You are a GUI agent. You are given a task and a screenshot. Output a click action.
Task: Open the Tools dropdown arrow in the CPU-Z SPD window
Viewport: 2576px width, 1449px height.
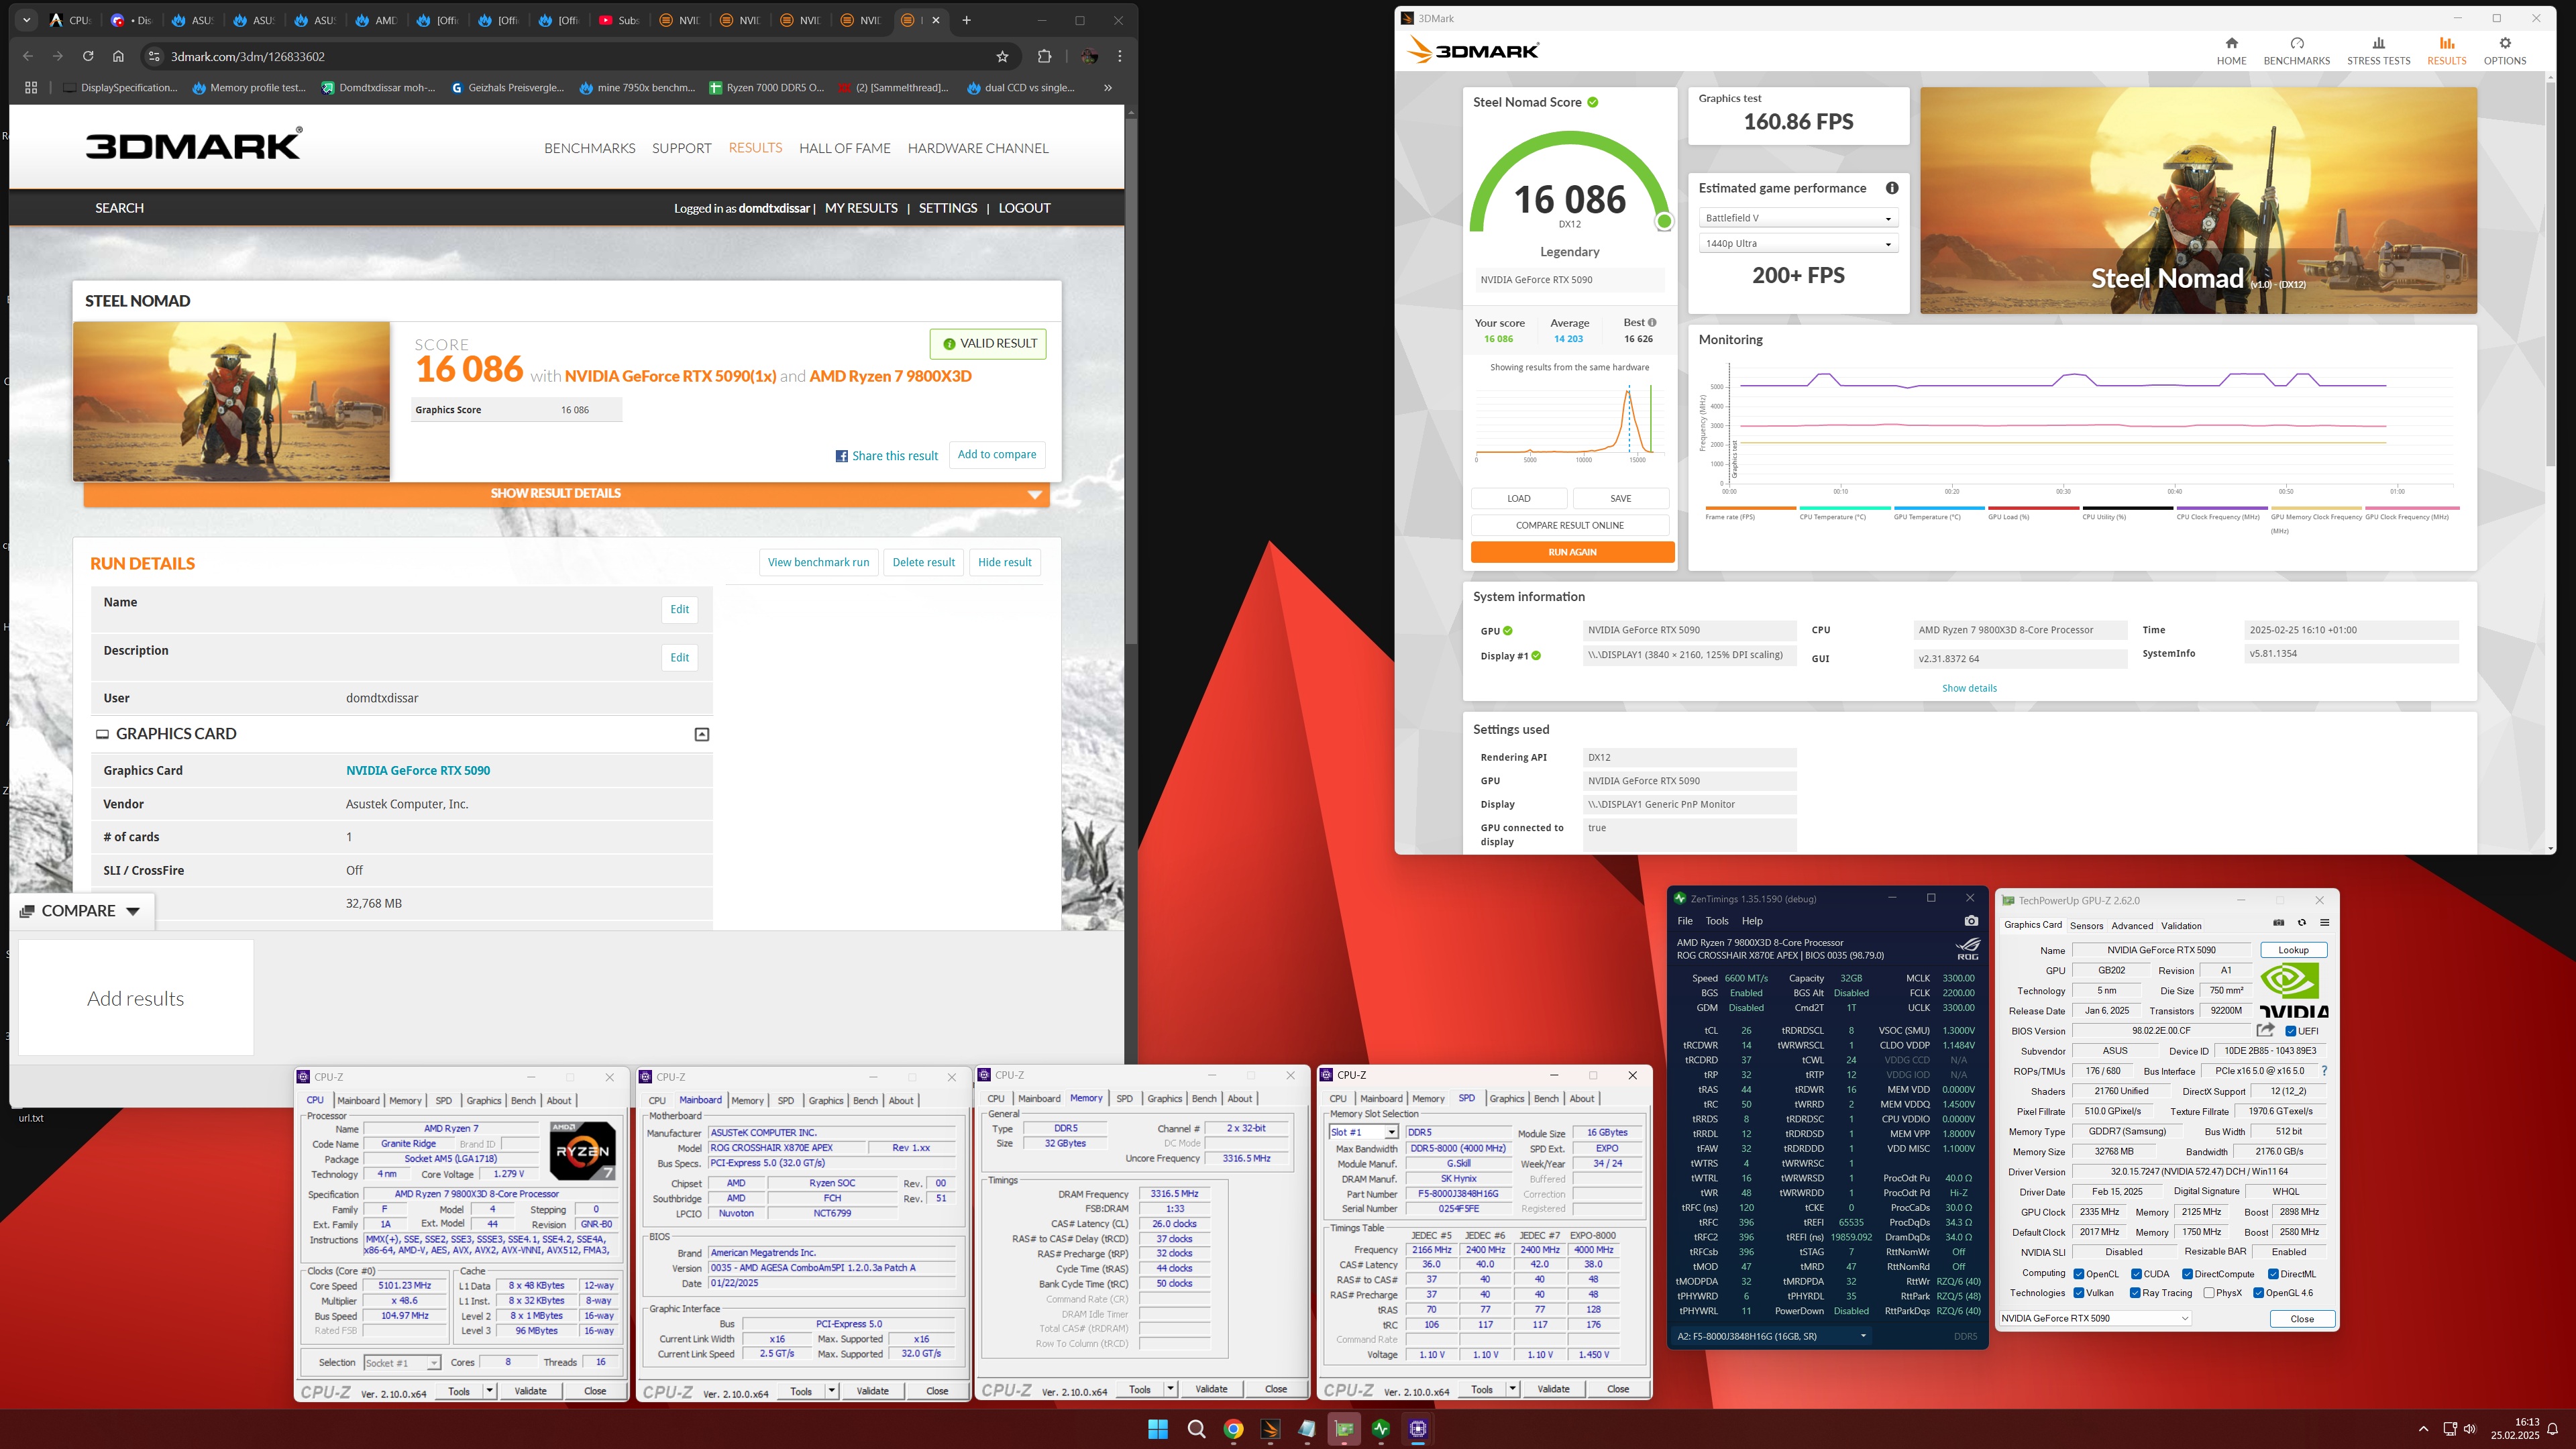pyautogui.click(x=1512, y=1389)
